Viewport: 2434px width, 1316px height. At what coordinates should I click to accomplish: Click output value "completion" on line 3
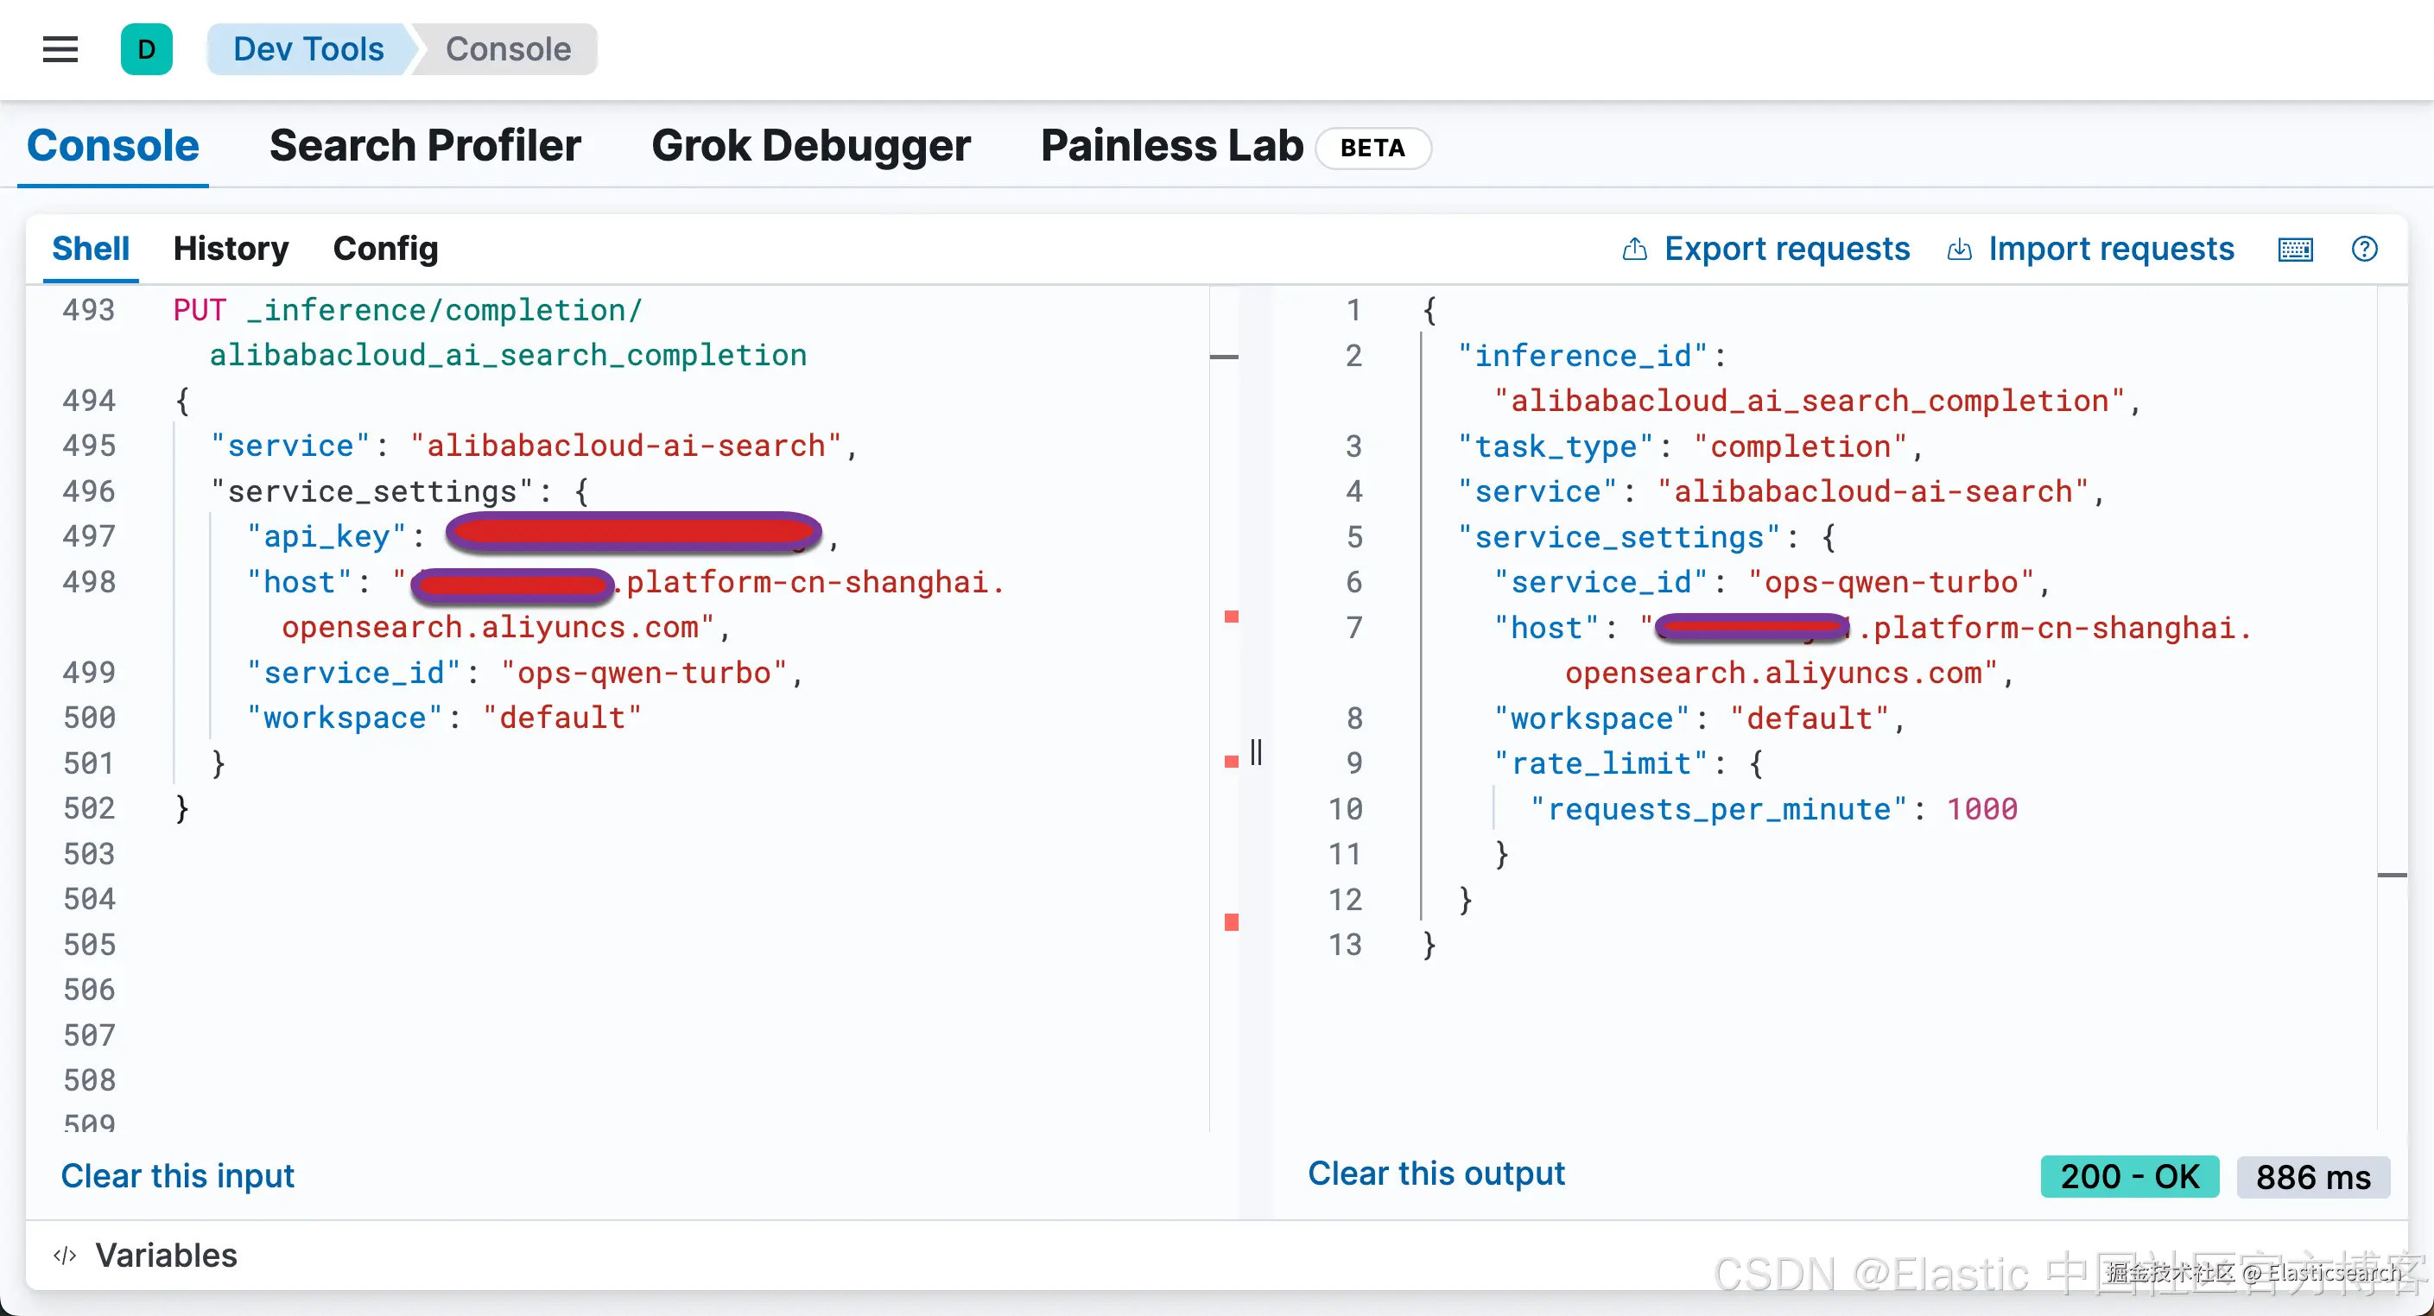(x=1801, y=446)
